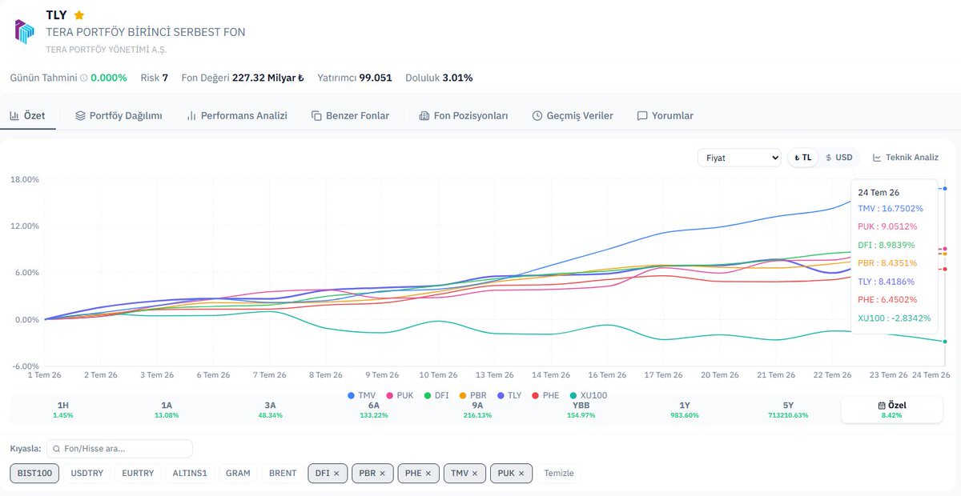Image resolution: width=961 pixels, height=496 pixels.
Task: Select the YBB period
Action: [x=581, y=410]
